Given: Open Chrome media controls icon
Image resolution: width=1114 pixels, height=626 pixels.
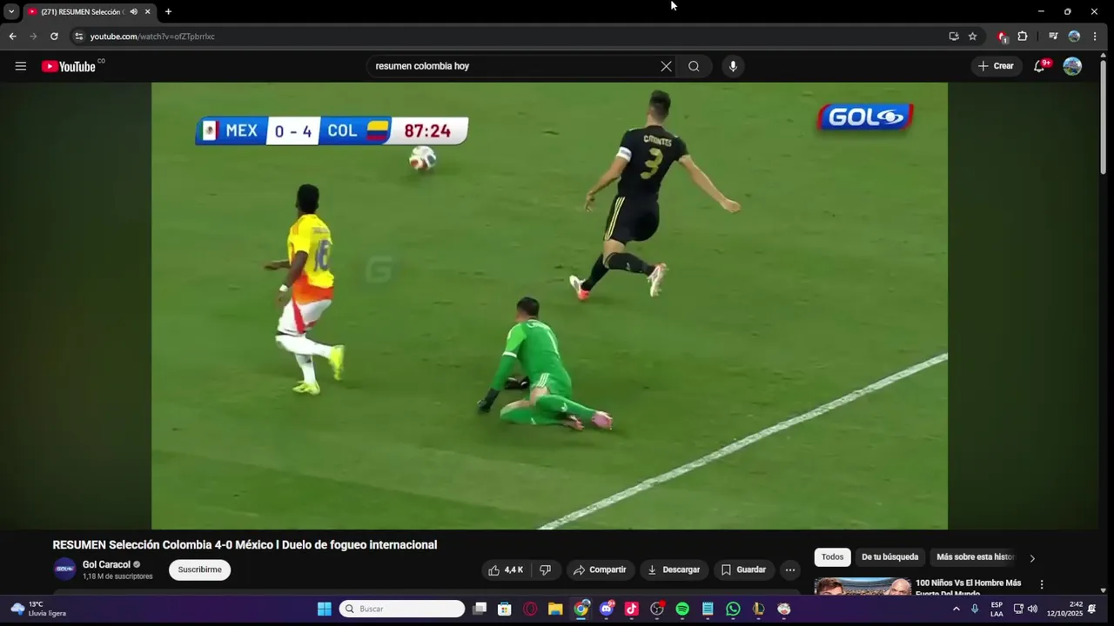Looking at the screenshot, I should coord(1053,37).
